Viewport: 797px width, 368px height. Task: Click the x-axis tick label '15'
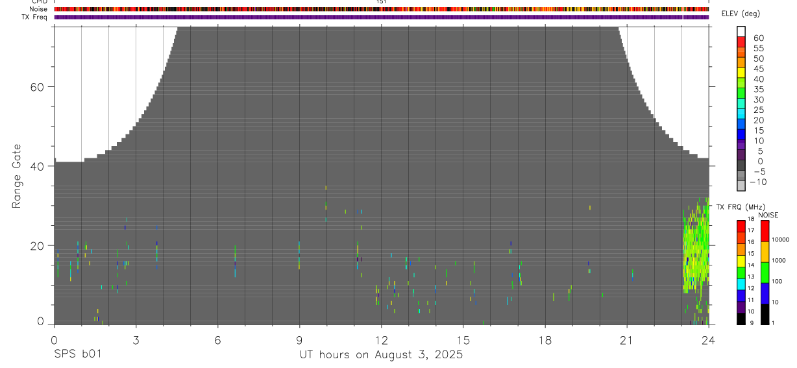(x=463, y=341)
